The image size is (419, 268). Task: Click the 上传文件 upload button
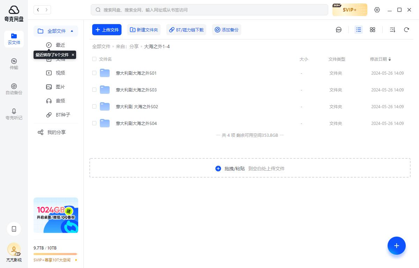(107, 30)
